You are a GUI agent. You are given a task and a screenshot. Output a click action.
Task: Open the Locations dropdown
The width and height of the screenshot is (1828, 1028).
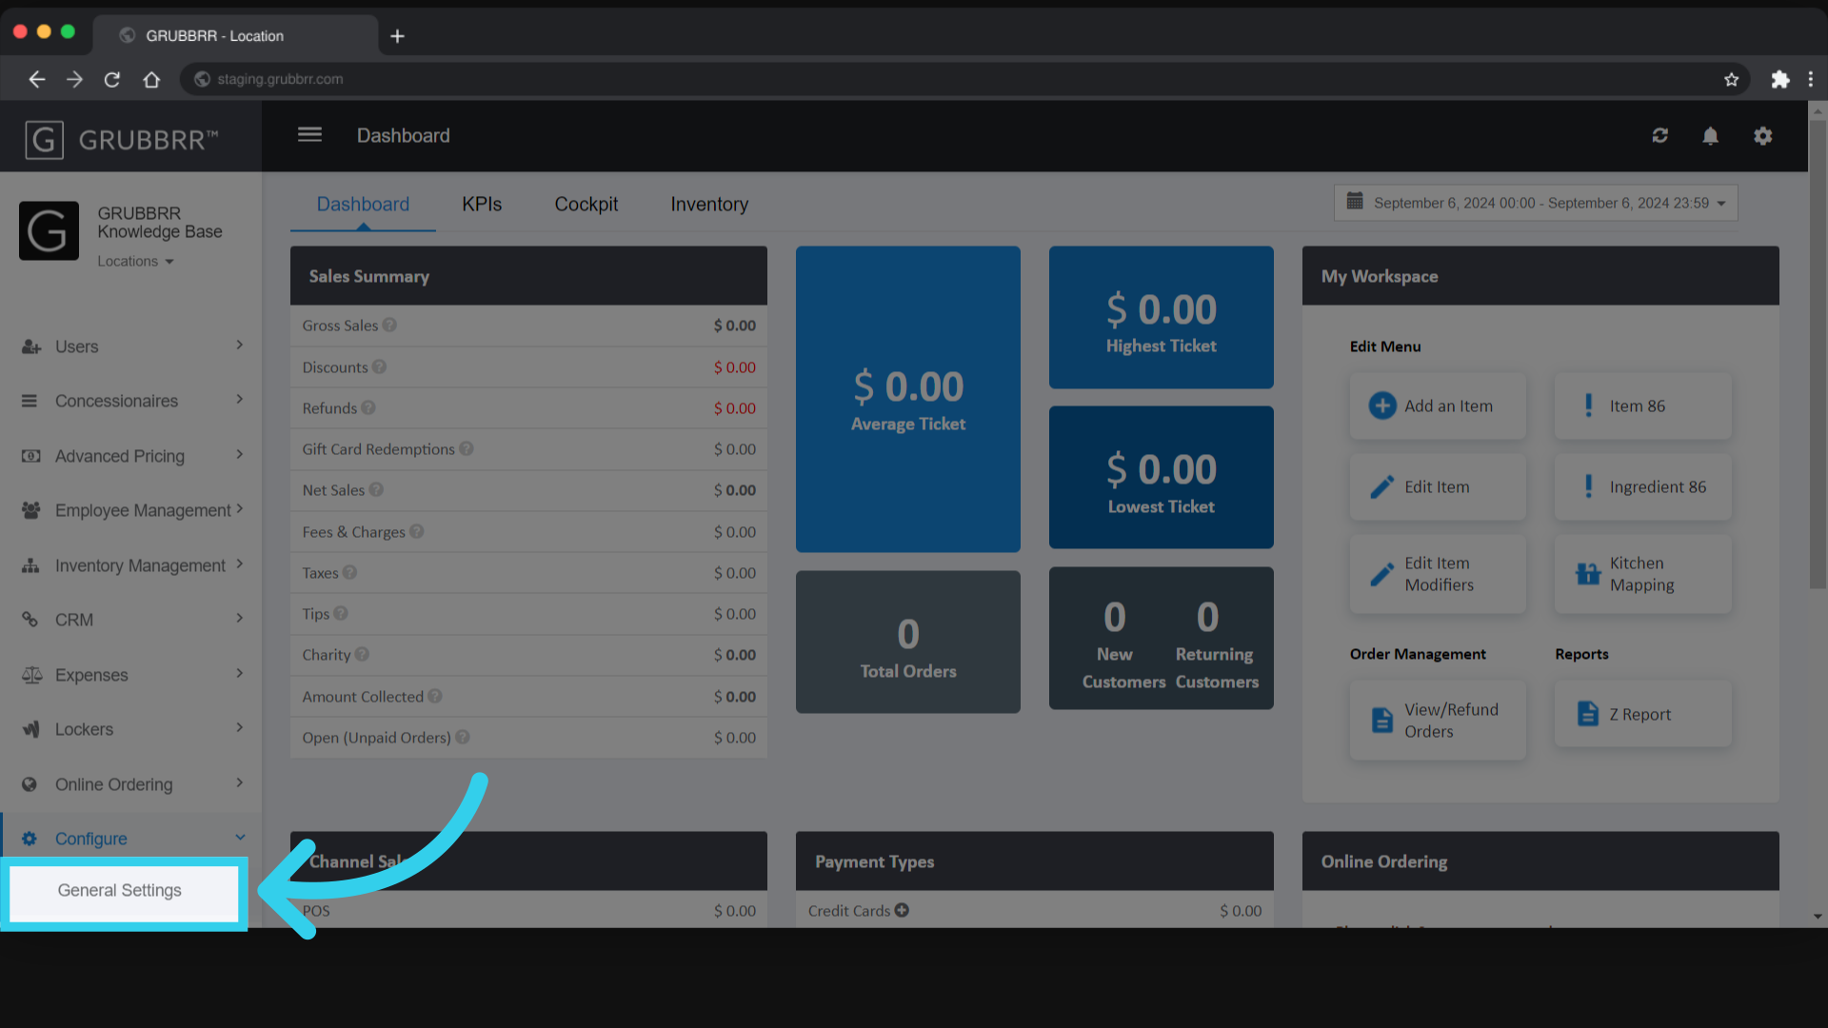click(x=135, y=261)
